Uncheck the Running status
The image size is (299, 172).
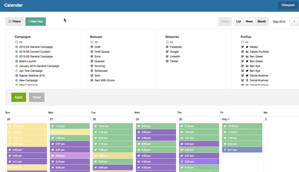coord(92,66)
